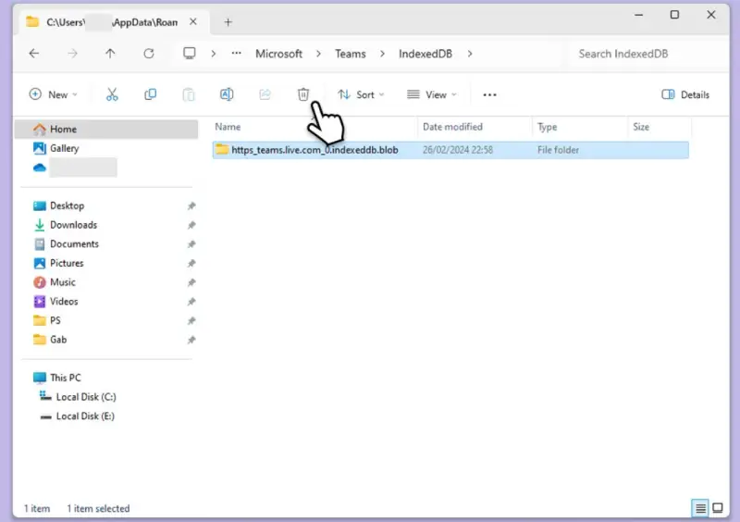Select Microsoft in the breadcrumb path
This screenshot has height=522, width=740.
pos(279,54)
